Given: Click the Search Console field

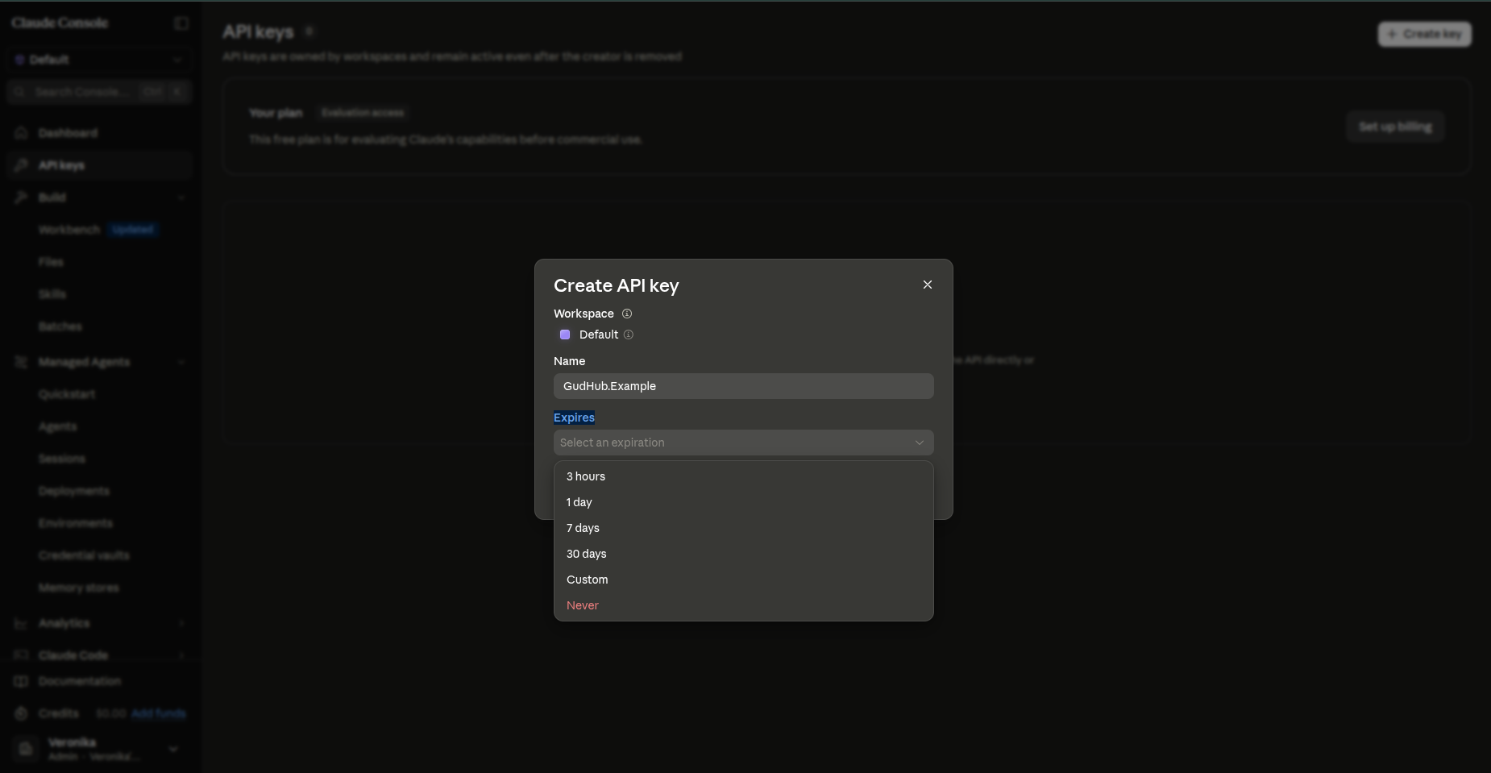Looking at the screenshot, I should (98, 92).
